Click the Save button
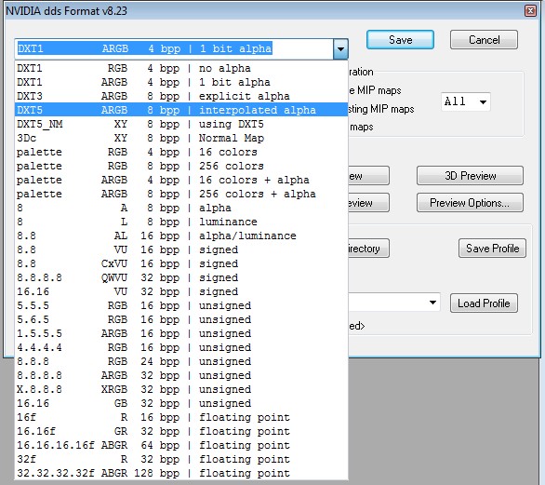The image size is (545, 485). click(x=400, y=40)
